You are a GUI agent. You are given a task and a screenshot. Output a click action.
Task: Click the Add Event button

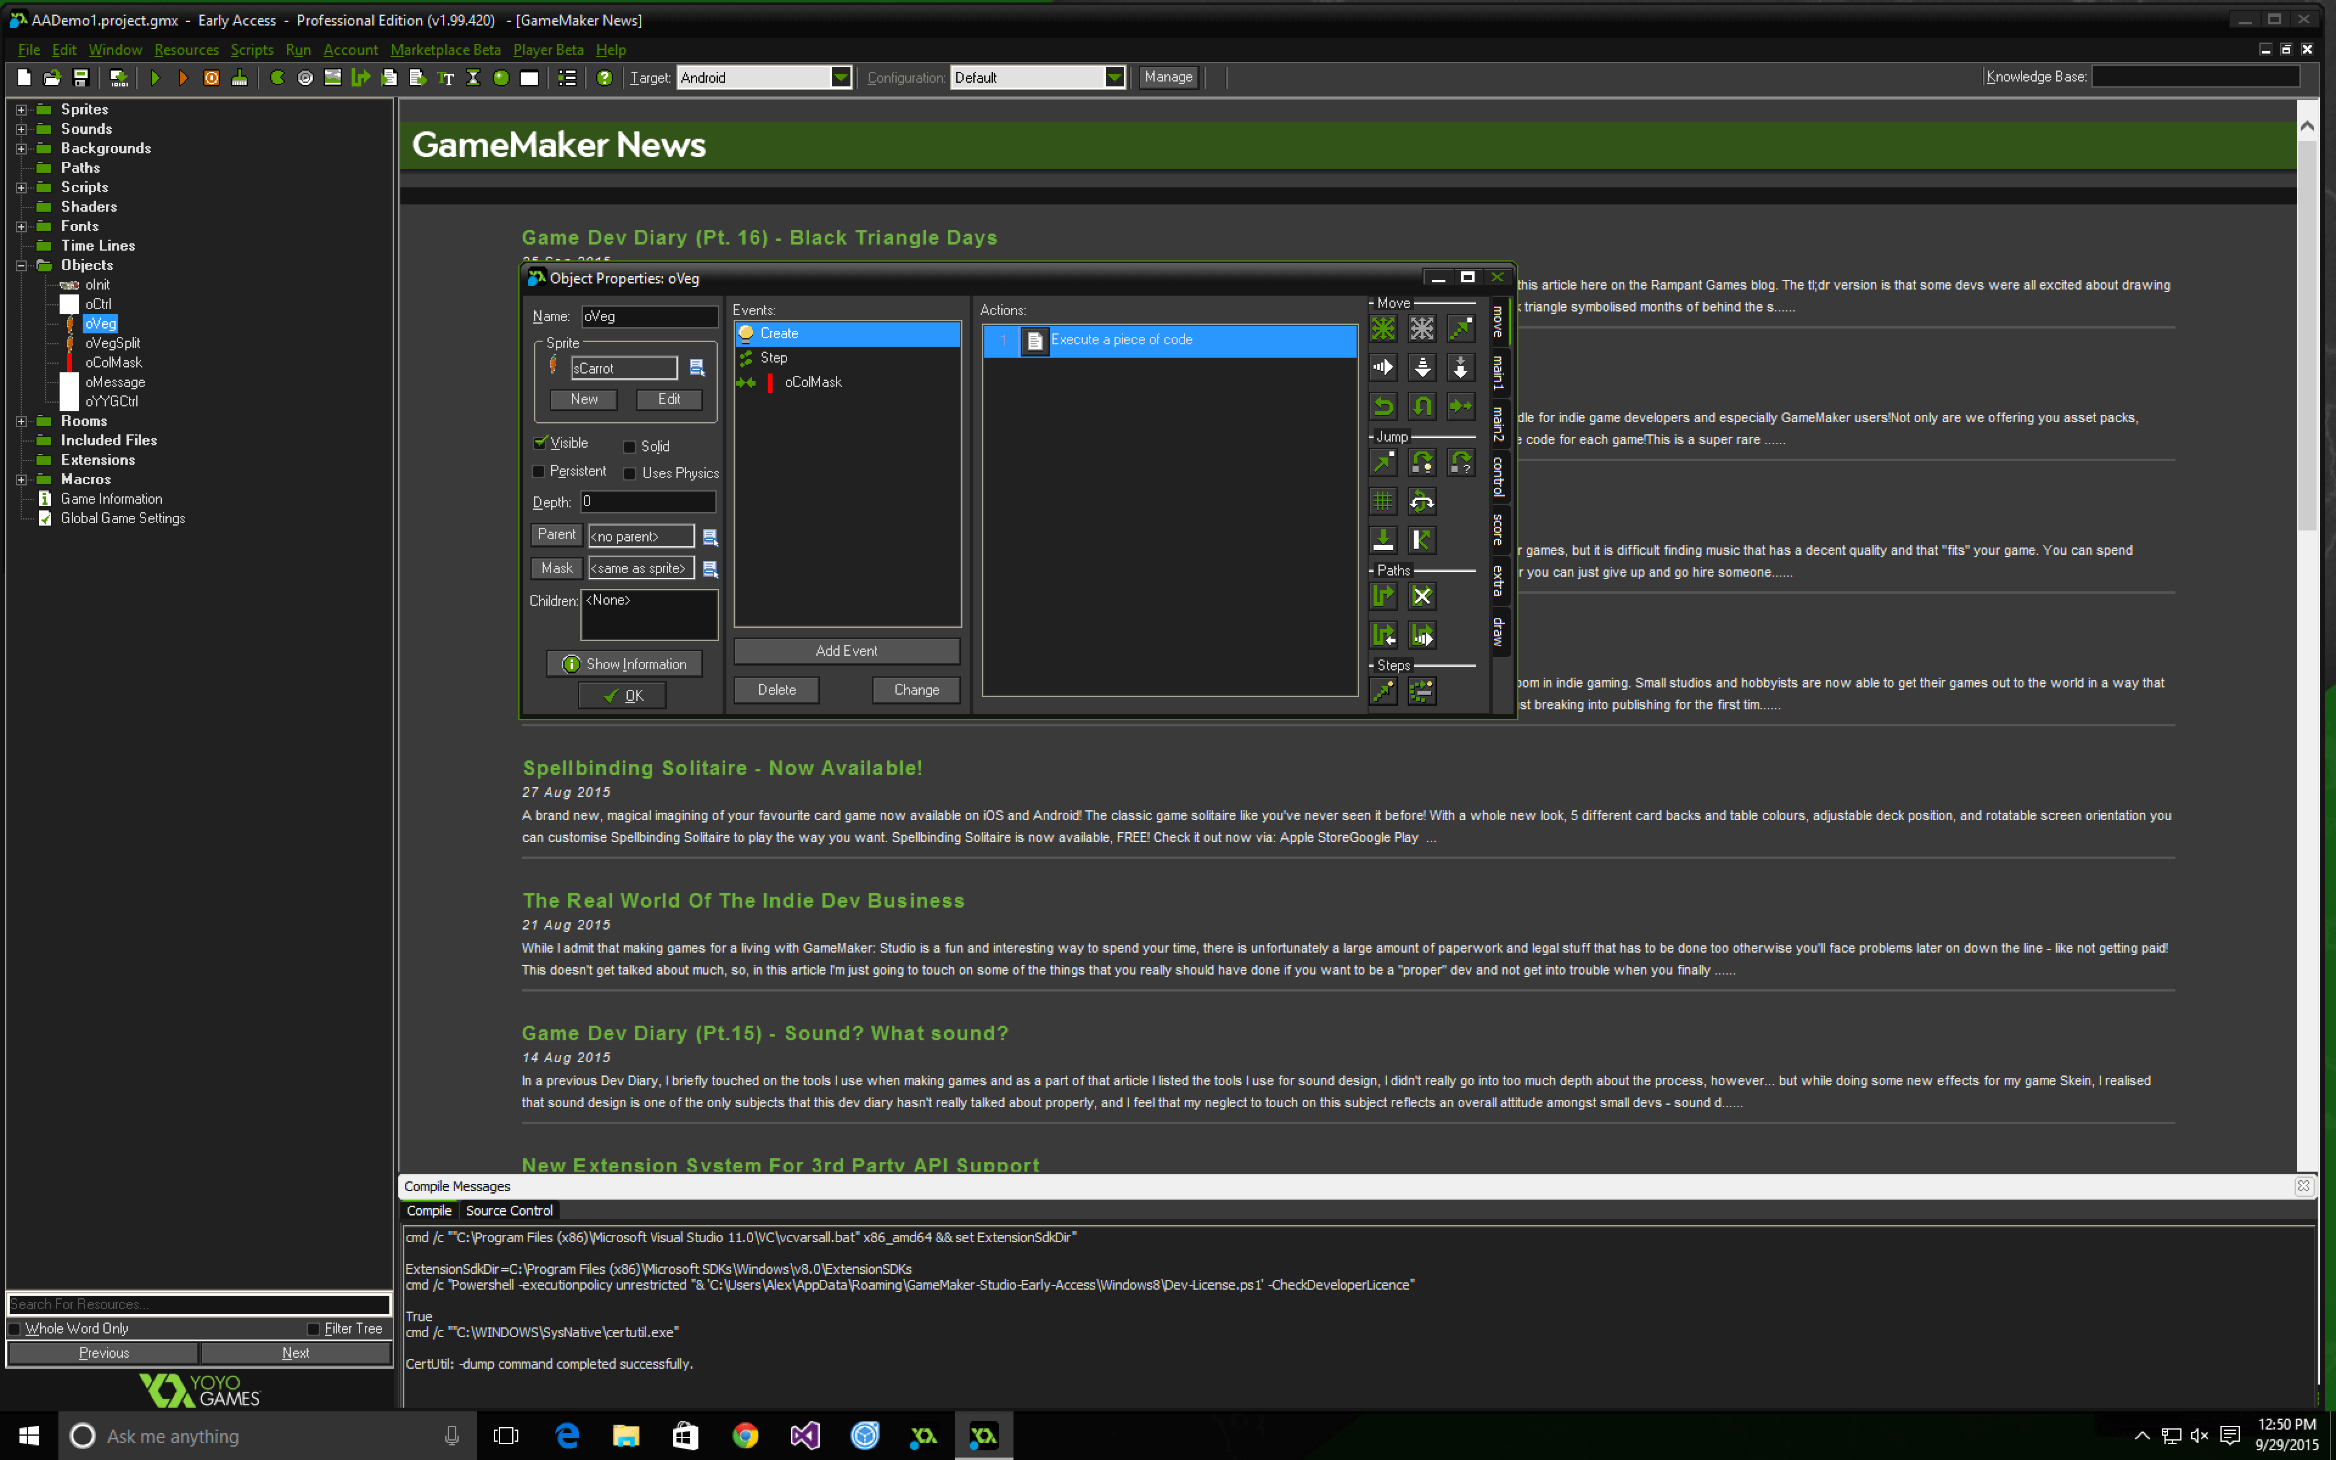coord(846,650)
